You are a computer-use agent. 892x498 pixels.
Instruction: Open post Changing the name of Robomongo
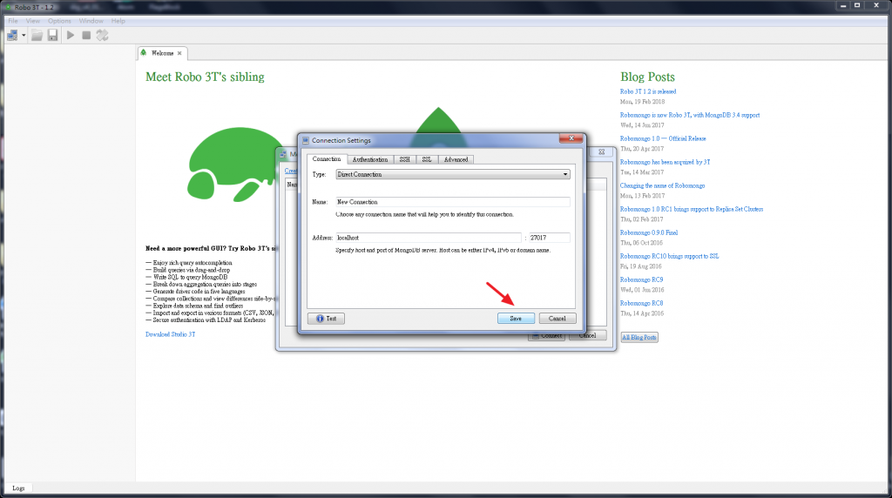click(662, 186)
